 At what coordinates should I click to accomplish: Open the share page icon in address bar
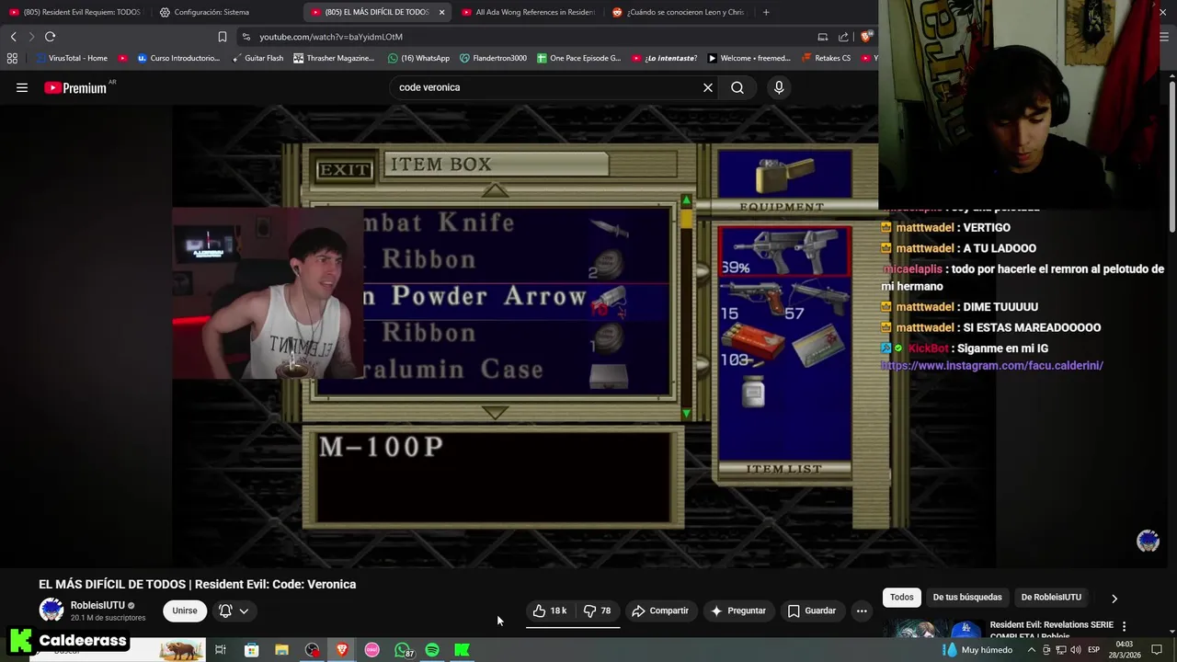(x=843, y=37)
